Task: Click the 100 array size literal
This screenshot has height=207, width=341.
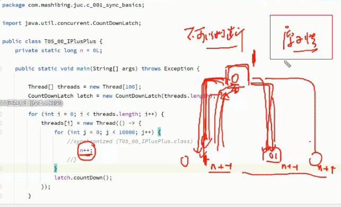Action: click(x=130, y=87)
